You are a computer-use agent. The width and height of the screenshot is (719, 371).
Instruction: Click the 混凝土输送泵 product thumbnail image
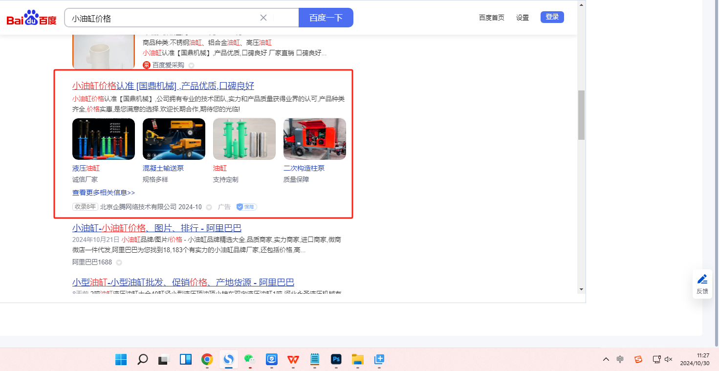tap(174, 139)
